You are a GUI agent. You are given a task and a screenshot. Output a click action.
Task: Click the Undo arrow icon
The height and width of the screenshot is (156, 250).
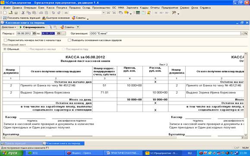53,13
